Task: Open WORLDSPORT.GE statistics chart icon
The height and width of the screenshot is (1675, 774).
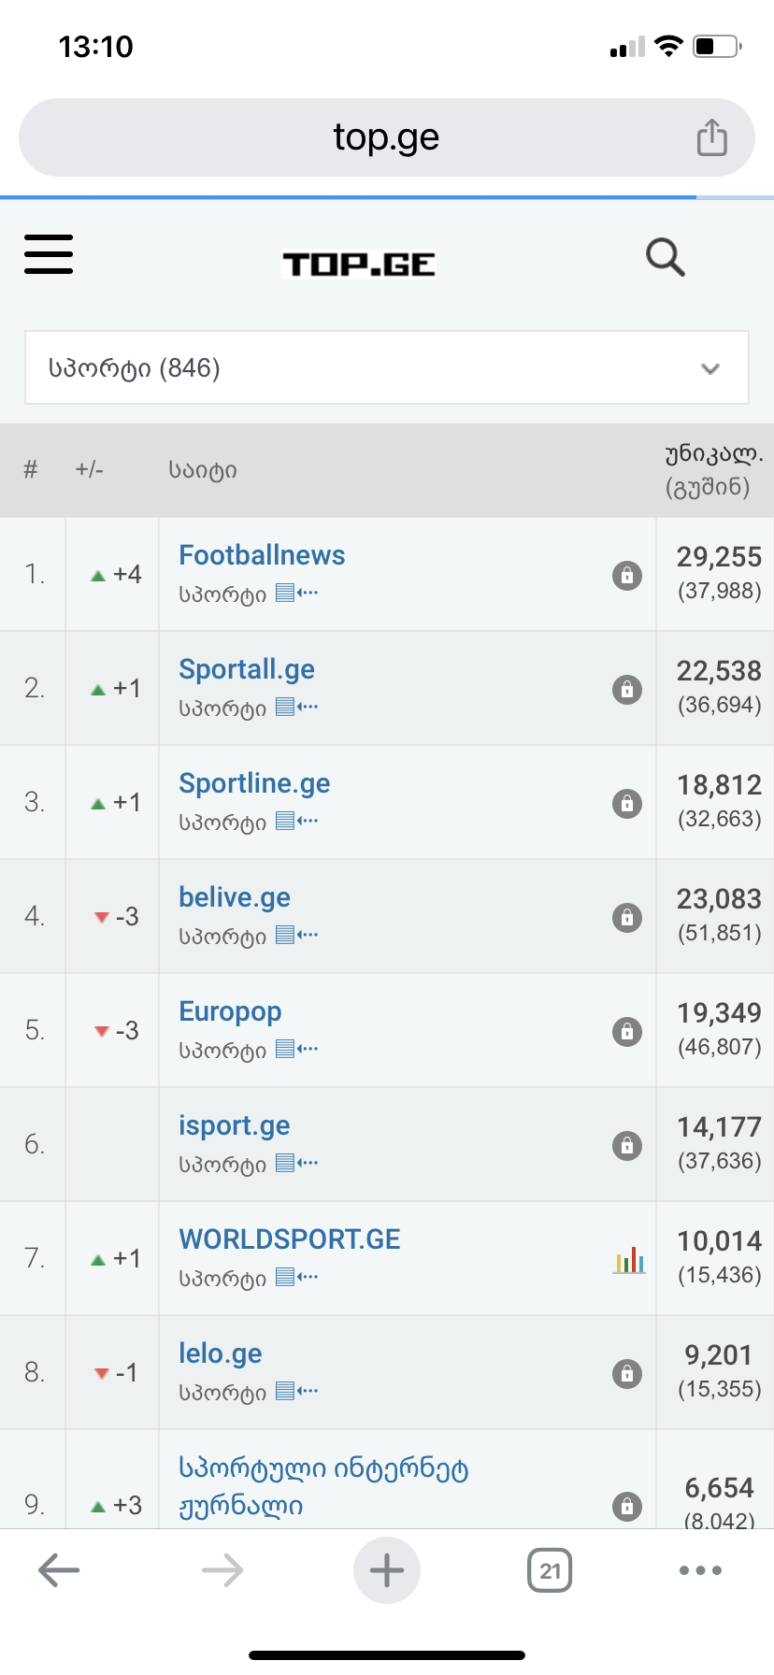Action: 629,1260
